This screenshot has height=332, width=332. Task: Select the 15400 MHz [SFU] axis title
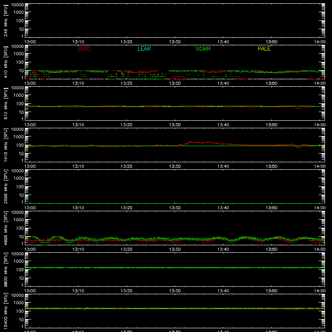5,311
